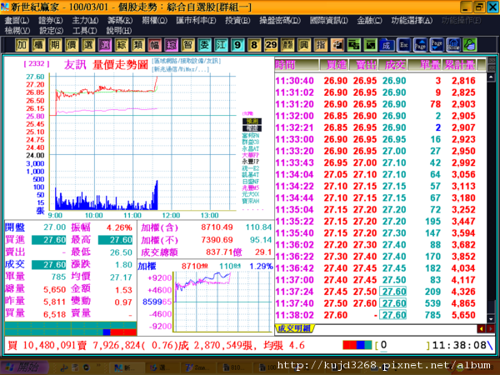
Task: Open the 檢視(V) menu
Action: 17,31
